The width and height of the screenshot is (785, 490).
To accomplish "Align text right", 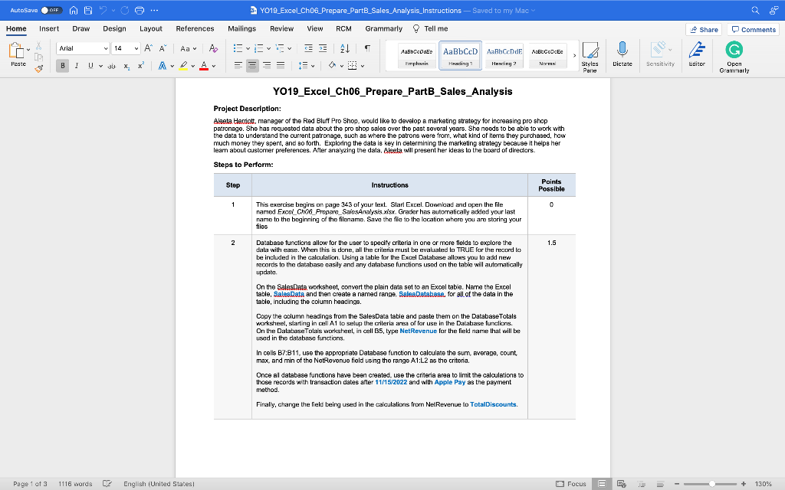I will [x=267, y=66].
